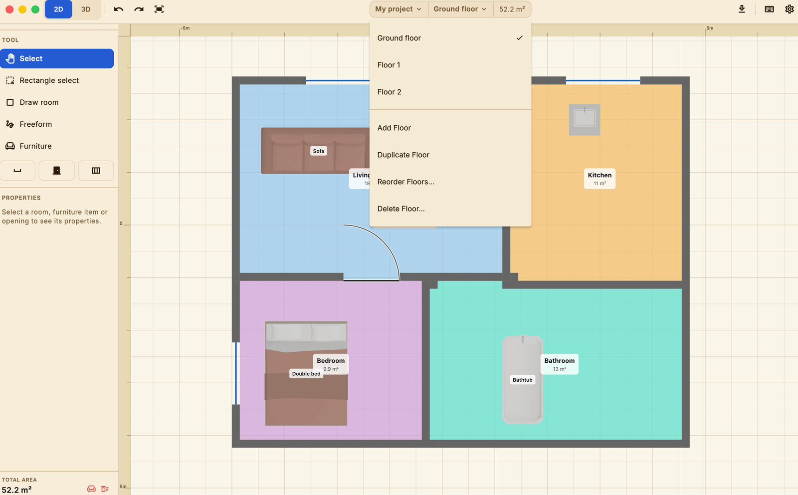Switch to 2D view
Image resolution: width=798 pixels, height=495 pixels.
coord(58,9)
